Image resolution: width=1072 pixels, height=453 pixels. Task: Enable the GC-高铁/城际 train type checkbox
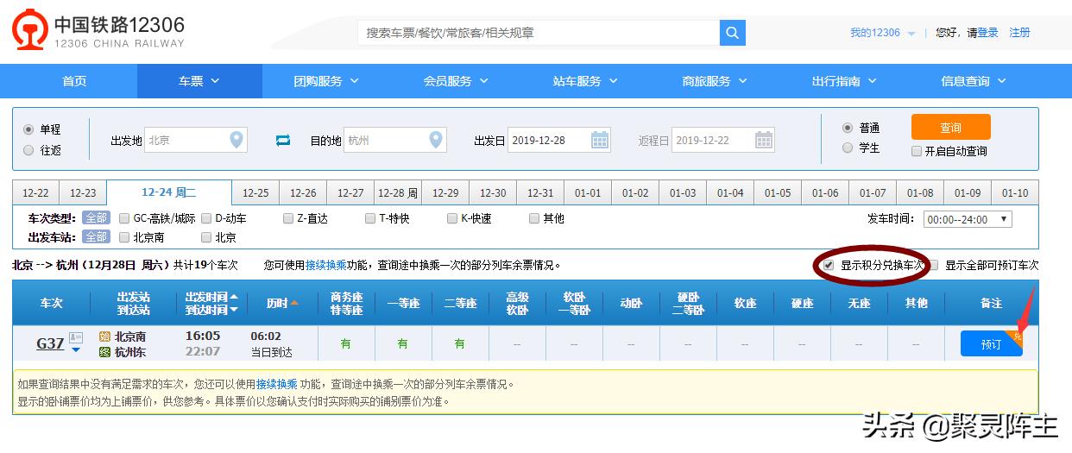coord(124,218)
